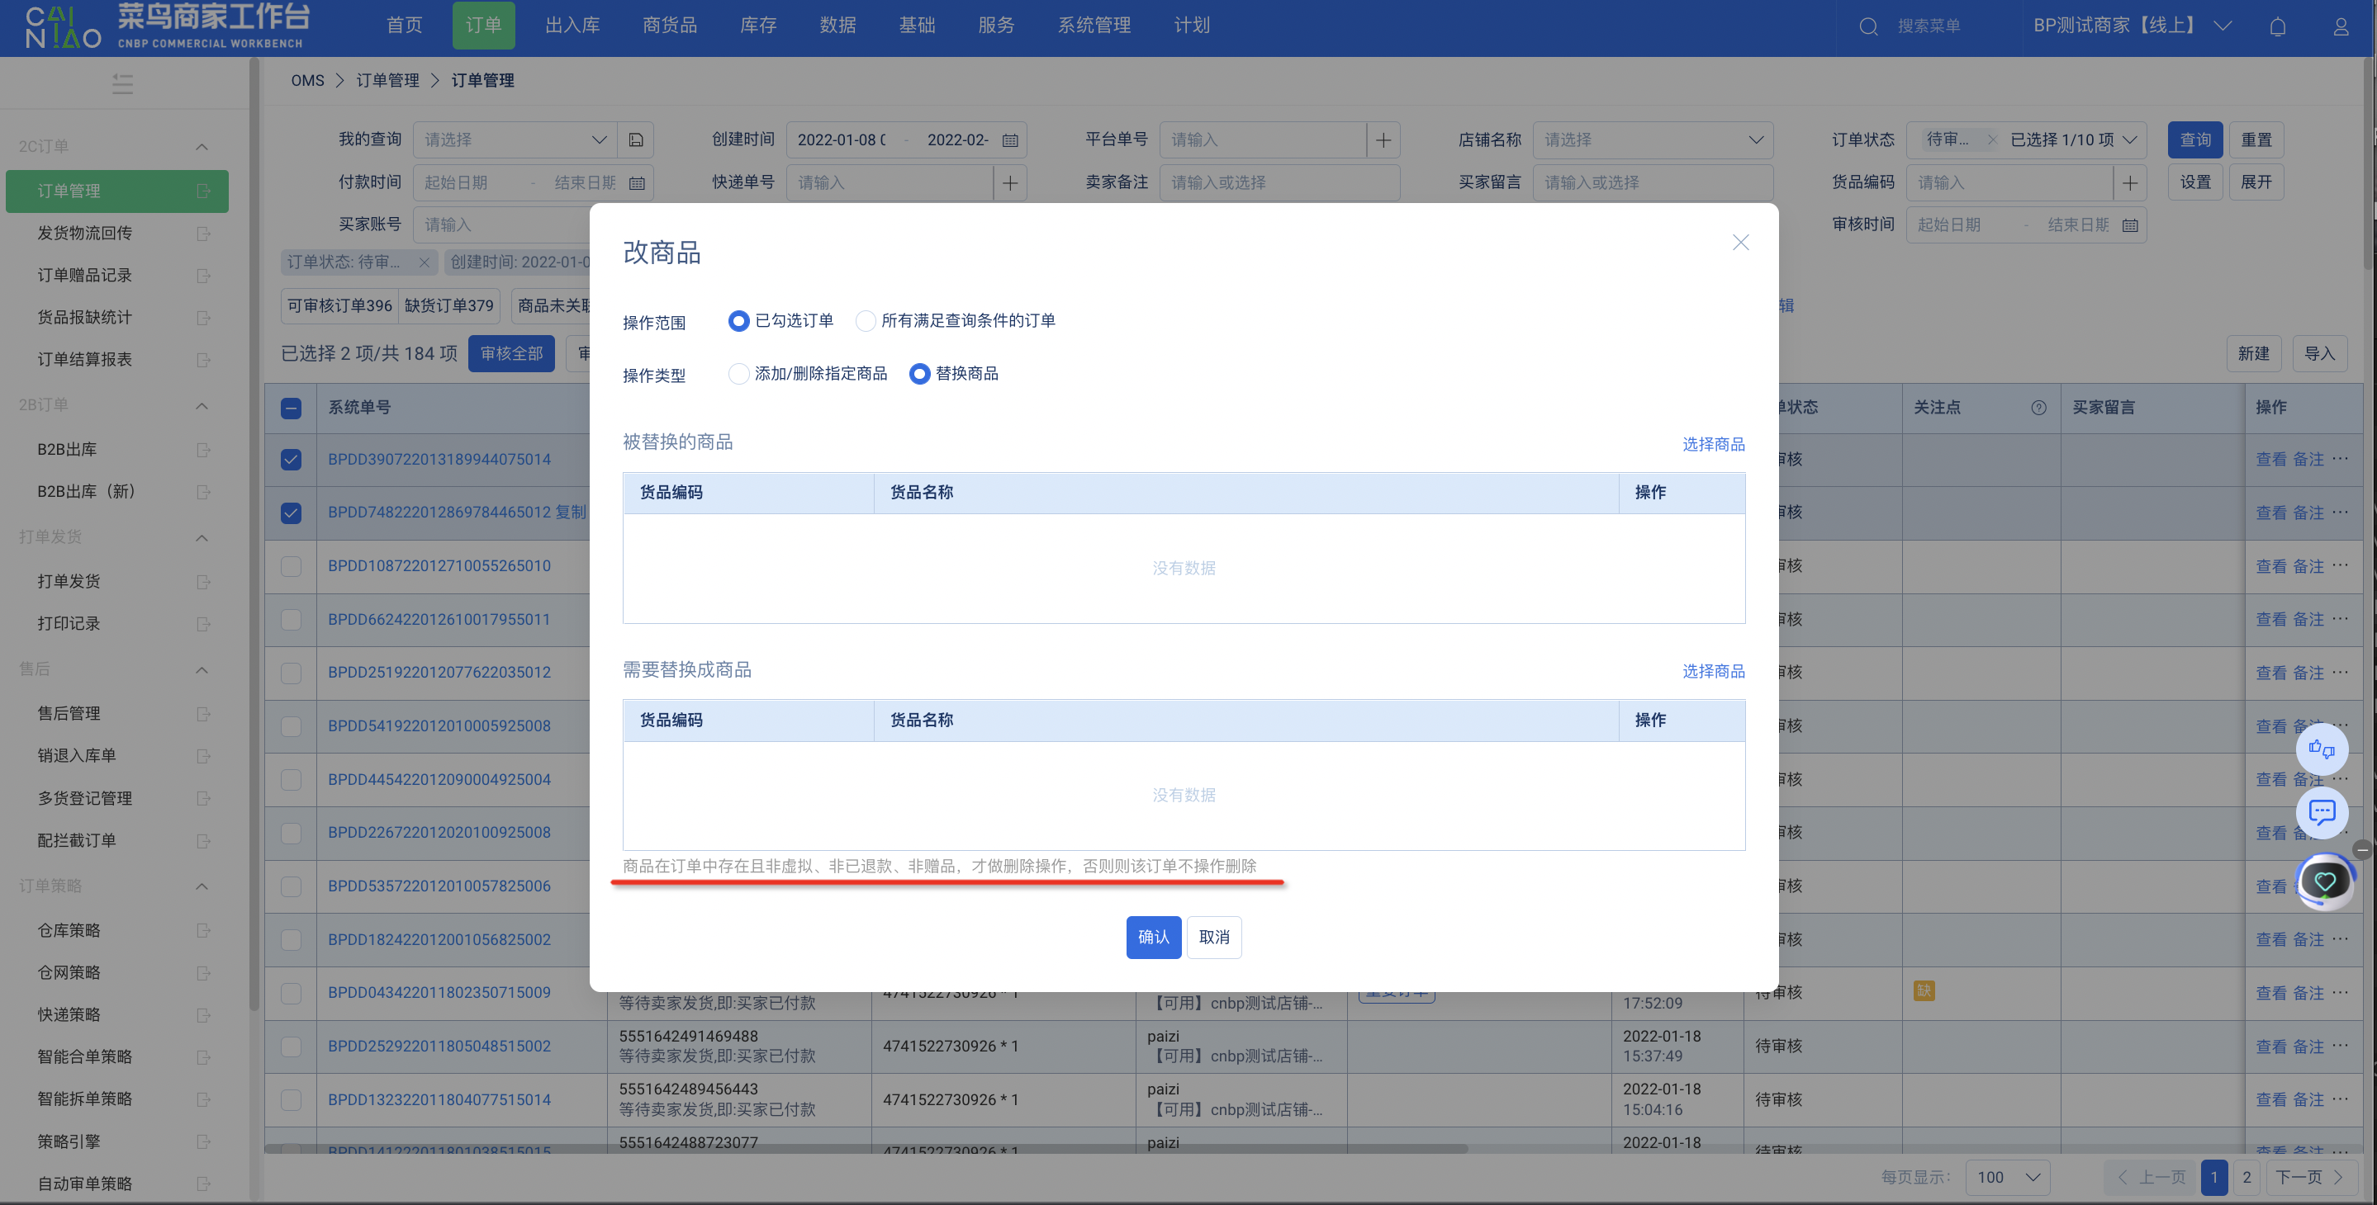Open the BP测试商家 account dropdown
The height and width of the screenshot is (1205, 2377).
point(2132,26)
